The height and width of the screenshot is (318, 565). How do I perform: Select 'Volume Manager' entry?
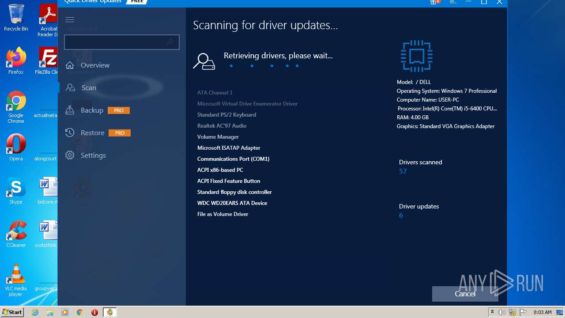point(218,137)
